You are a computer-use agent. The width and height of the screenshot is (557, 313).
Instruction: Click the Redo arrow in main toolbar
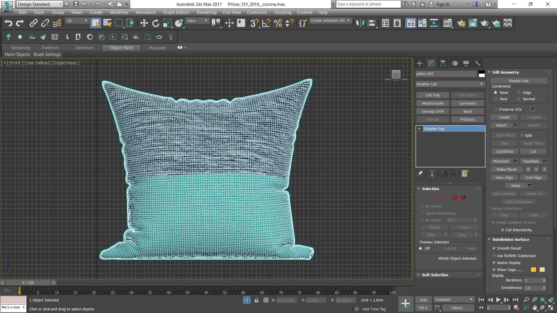coord(20,23)
